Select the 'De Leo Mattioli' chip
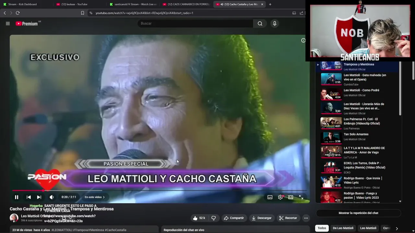 [x=343, y=228]
